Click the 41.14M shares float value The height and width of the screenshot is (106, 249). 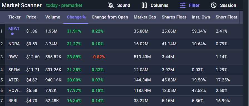169,44
